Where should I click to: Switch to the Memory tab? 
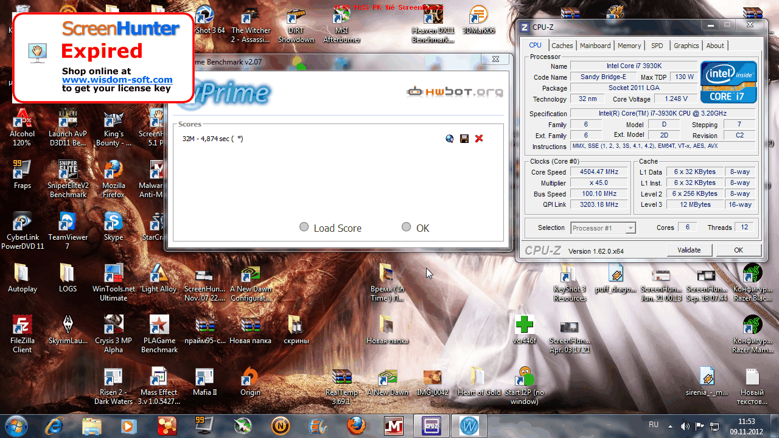(629, 46)
